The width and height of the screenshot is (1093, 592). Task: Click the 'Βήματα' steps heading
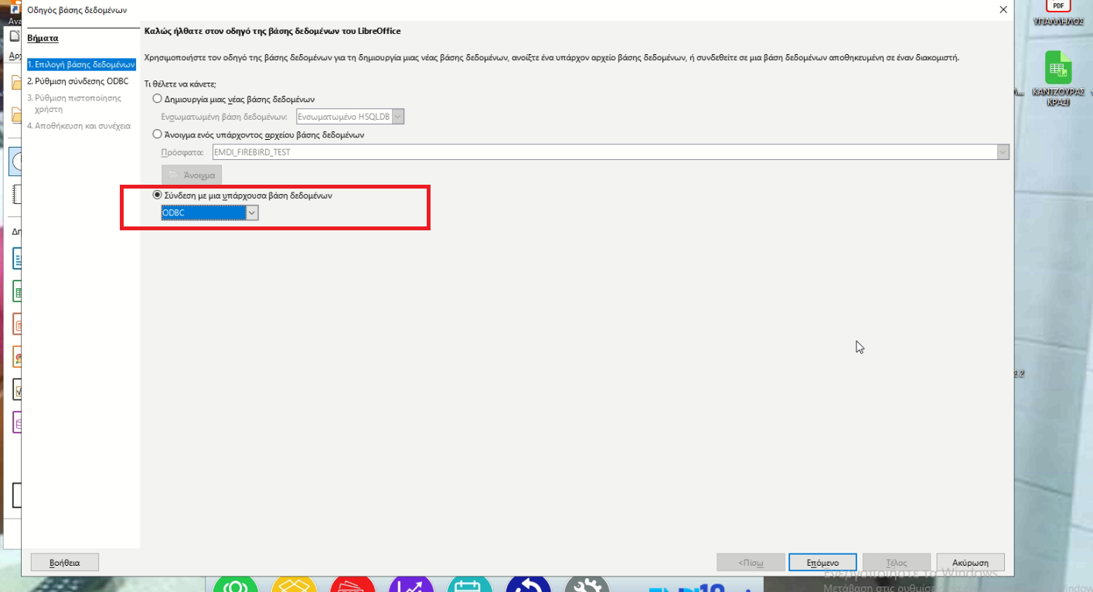[43, 38]
